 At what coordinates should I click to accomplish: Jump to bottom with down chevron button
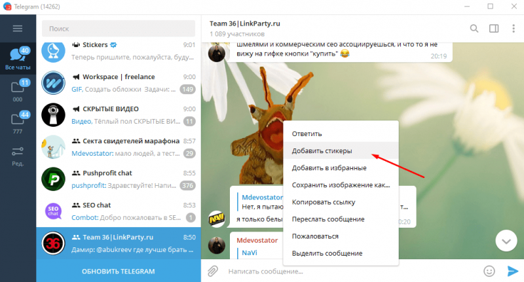click(x=506, y=241)
